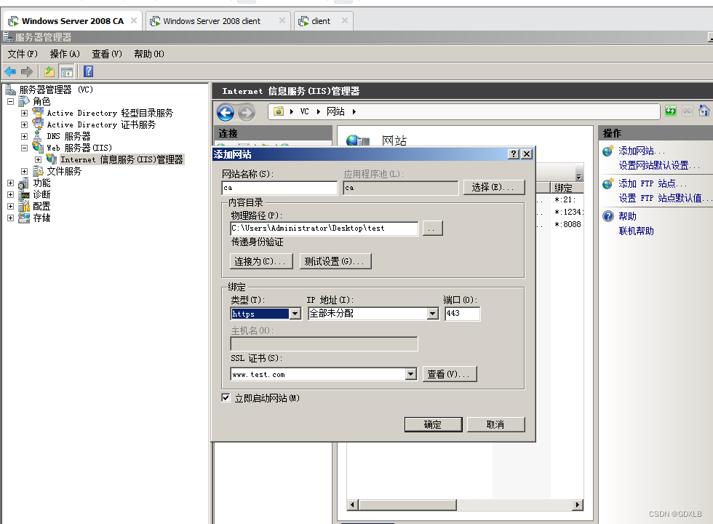Click the globe icon beside 添加网站 action
The image size is (713, 524).
pos(608,151)
